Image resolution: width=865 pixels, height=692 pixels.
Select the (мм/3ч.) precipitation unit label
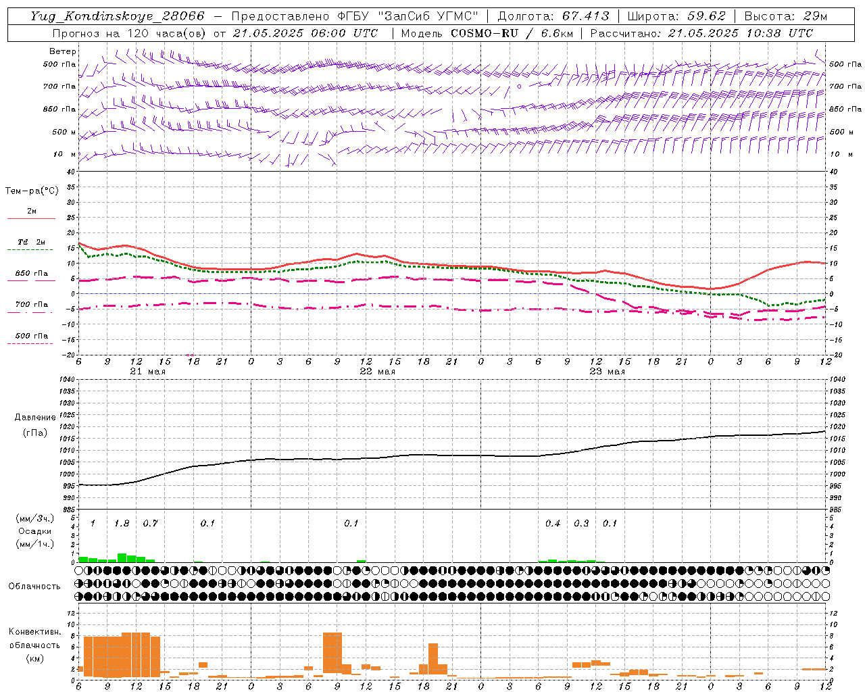[x=35, y=518]
